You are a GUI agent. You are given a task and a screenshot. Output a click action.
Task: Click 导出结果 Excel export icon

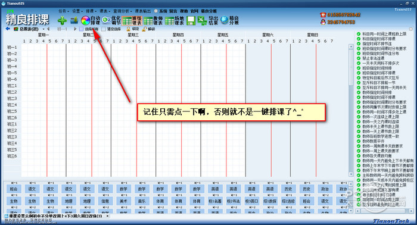pyautogui.click(x=202, y=20)
